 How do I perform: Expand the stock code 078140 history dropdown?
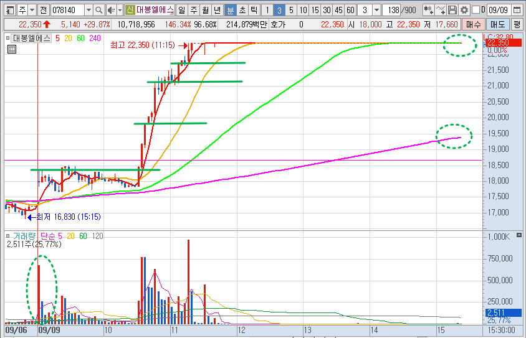(x=88, y=11)
